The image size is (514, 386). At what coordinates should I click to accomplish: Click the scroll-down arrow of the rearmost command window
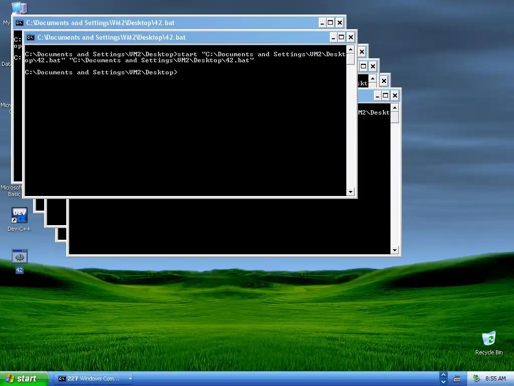point(395,250)
